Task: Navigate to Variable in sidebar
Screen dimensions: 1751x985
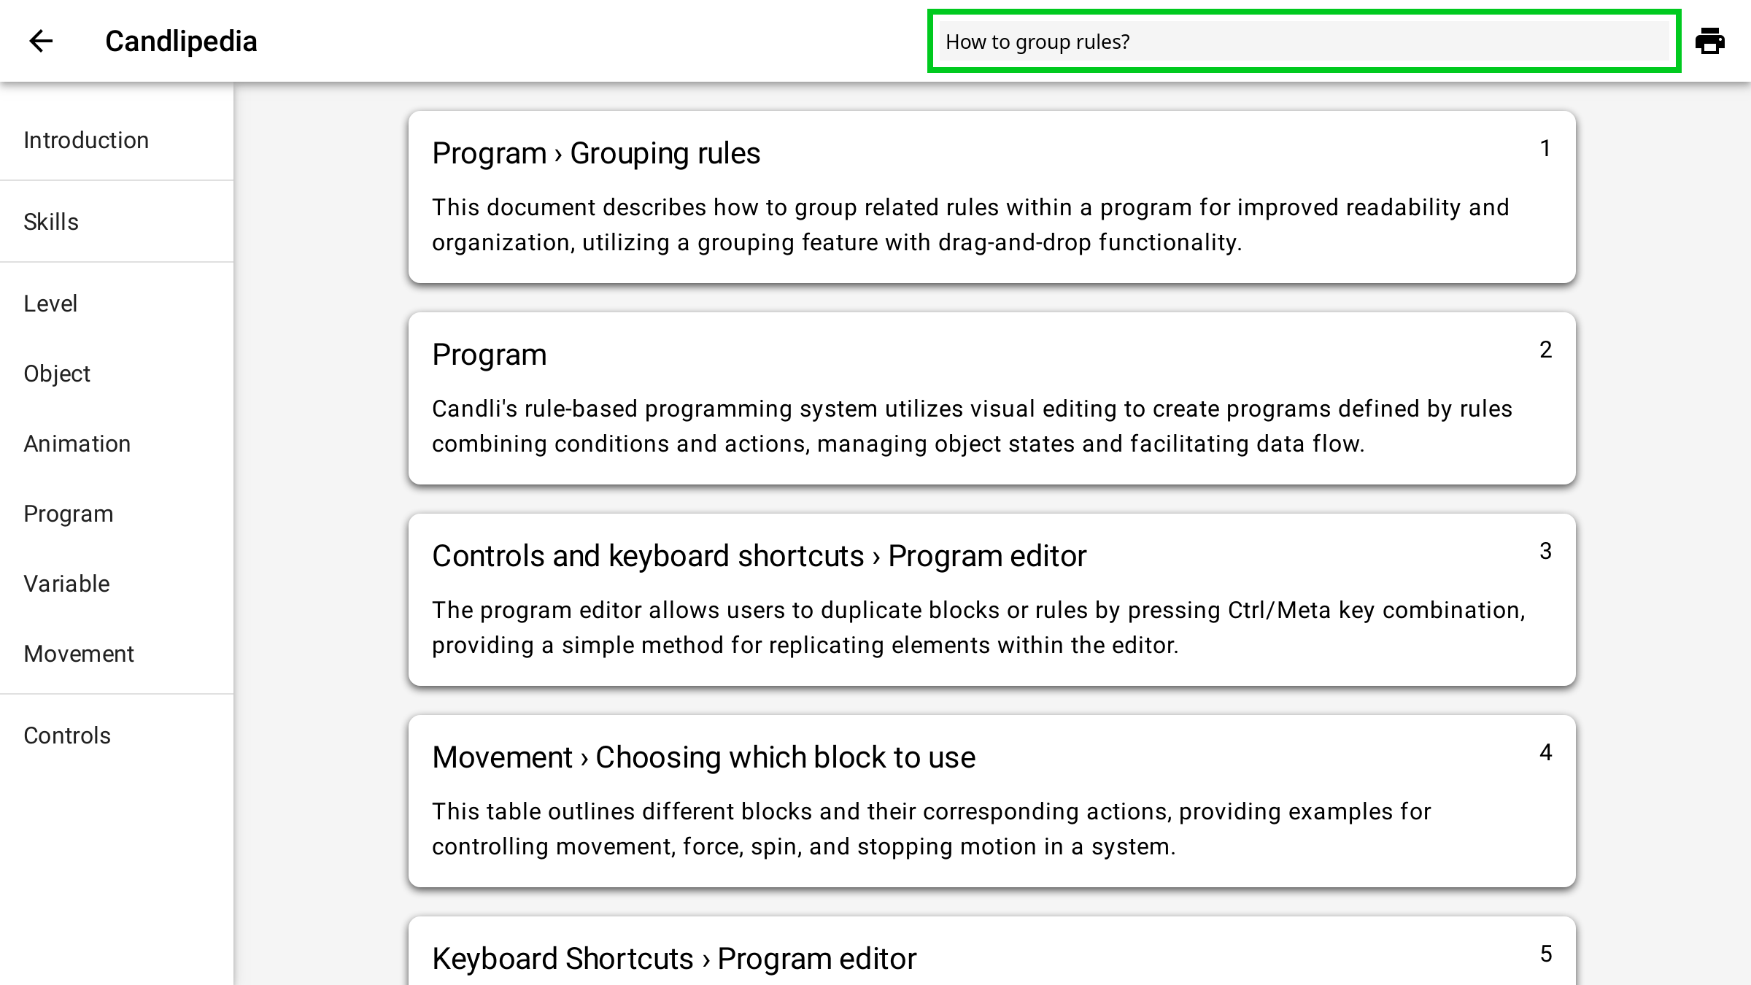Action: click(67, 584)
